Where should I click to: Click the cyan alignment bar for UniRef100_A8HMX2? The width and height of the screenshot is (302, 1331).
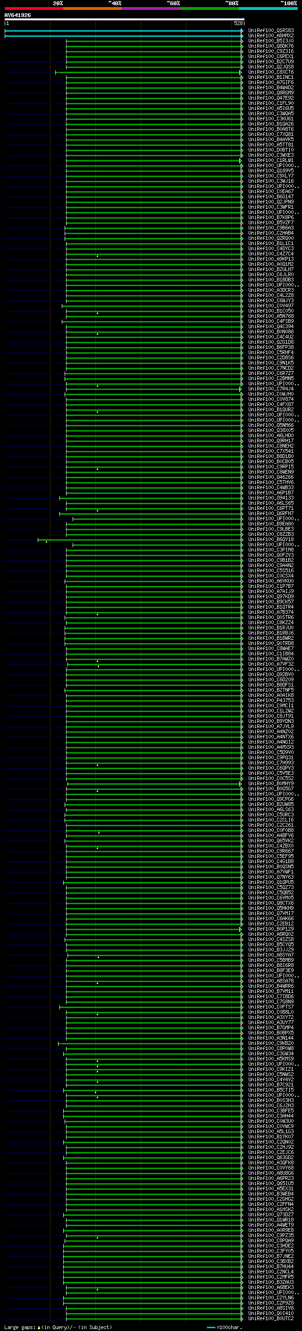click(x=124, y=36)
